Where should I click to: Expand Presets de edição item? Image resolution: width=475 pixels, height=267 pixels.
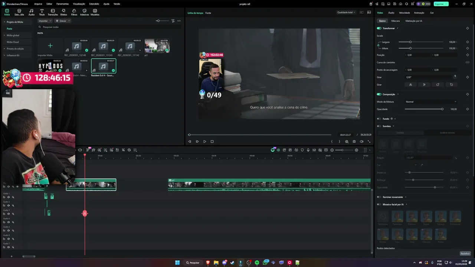pyautogui.click(x=4, y=49)
